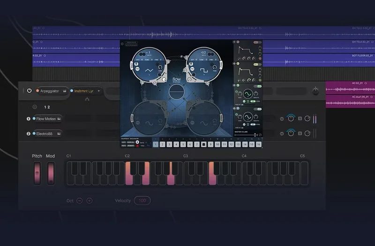The width and height of the screenshot is (375, 246).
Task: Solo the Electric88 layer
Action: coord(300,133)
